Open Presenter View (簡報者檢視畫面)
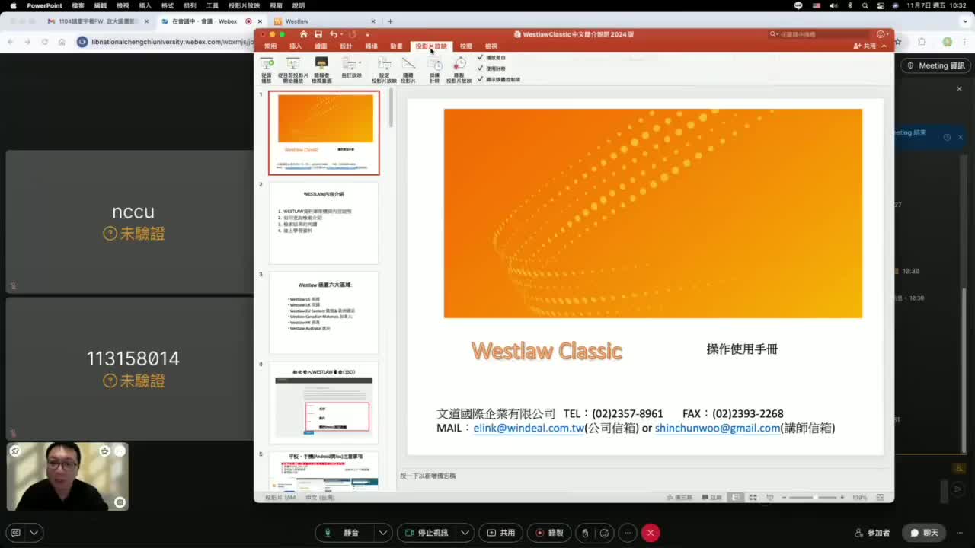Image resolution: width=975 pixels, height=548 pixels. click(x=321, y=68)
